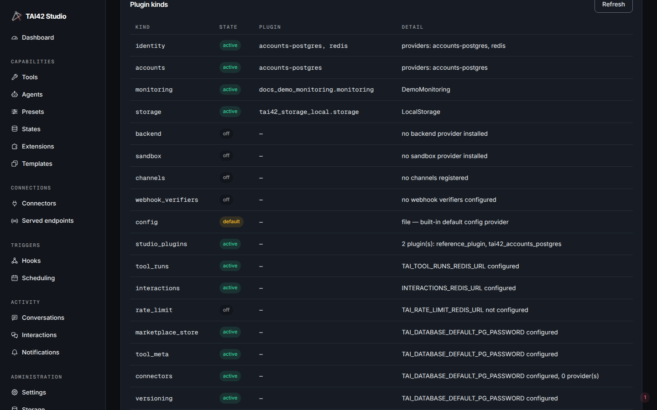Click the Connectors plug icon
Viewport: 657px width, 410px height.
click(x=15, y=204)
